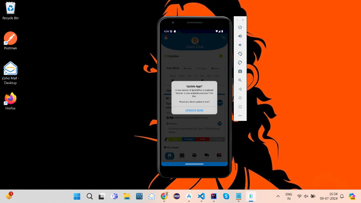361x203 pixels.
Task: Tap the Naresh 1 location name
Action: [173, 124]
